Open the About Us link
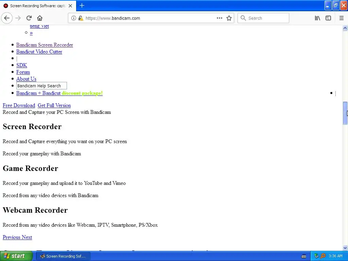 (26, 79)
